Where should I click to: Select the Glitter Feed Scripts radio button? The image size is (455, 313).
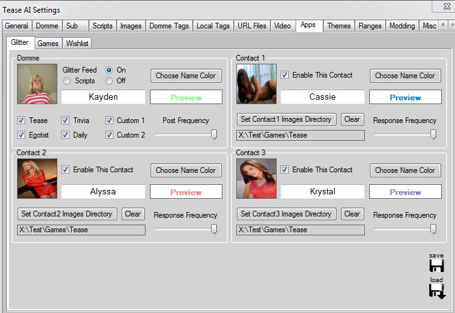67,81
